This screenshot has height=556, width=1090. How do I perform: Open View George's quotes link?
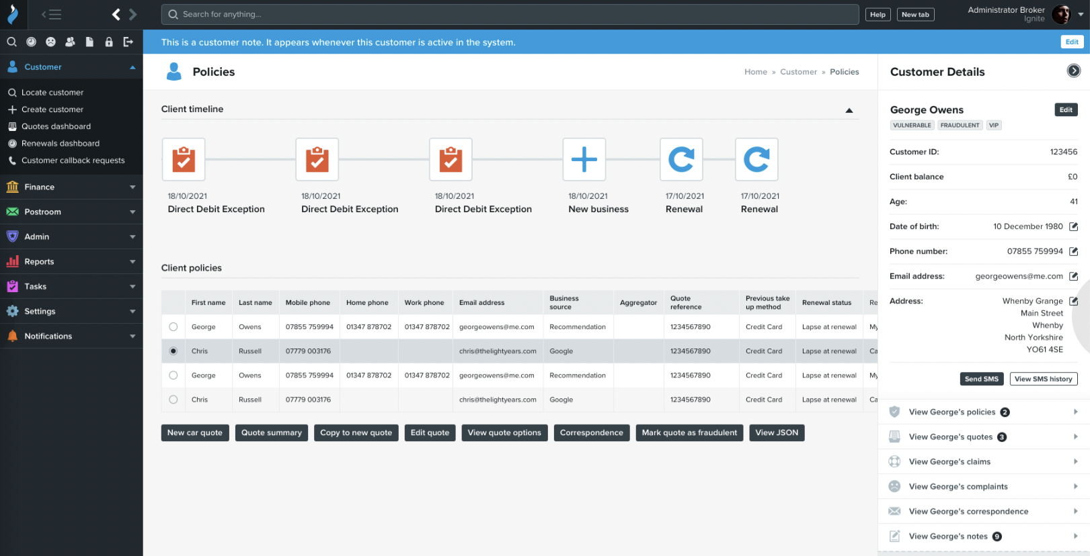[x=984, y=437]
